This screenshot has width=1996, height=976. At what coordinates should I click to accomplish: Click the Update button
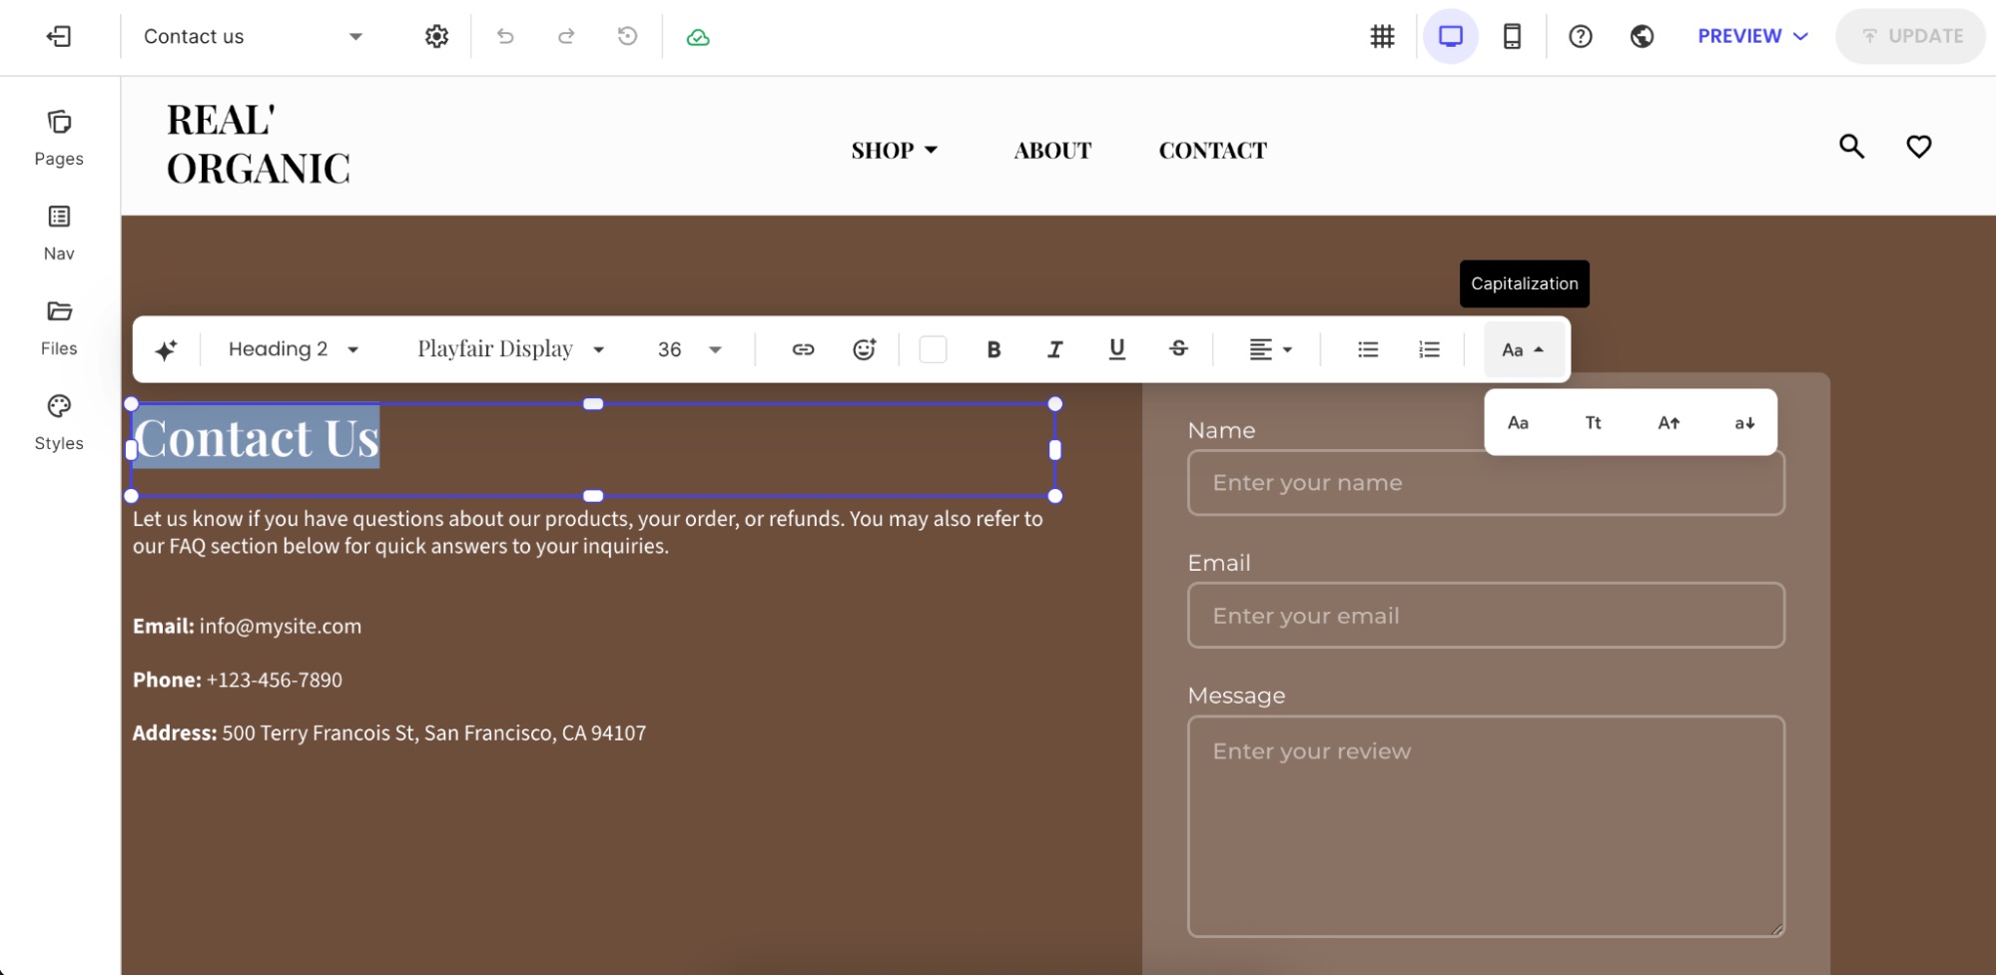(x=1911, y=36)
